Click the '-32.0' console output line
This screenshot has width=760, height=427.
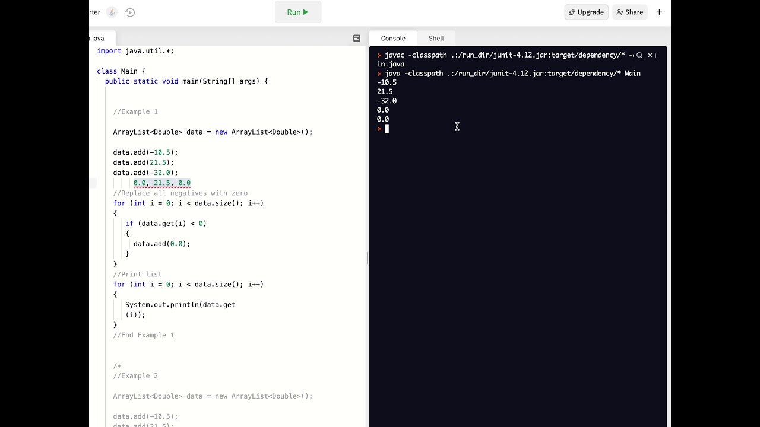(387, 101)
